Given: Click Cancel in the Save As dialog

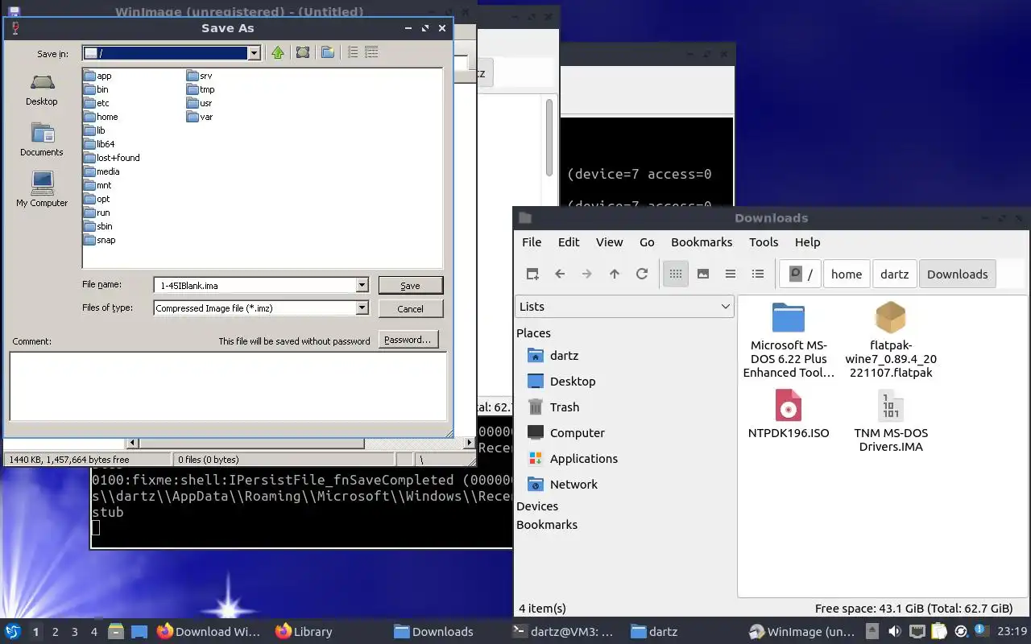Looking at the screenshot, I should pyautogui.click(x=410, y=308).
